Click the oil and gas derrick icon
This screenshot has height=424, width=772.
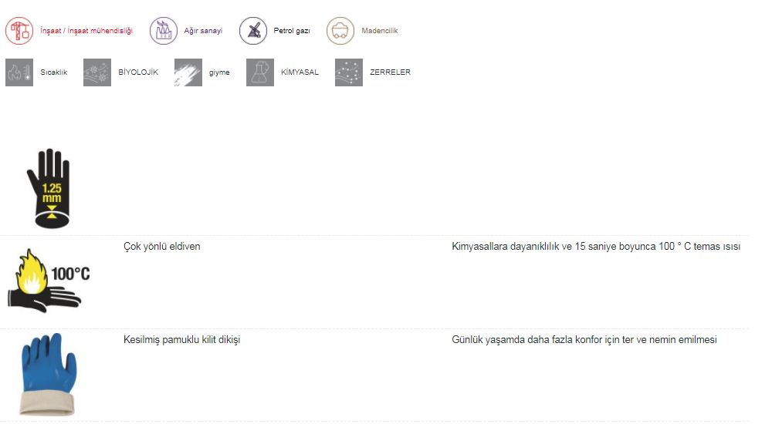[253, 31]
